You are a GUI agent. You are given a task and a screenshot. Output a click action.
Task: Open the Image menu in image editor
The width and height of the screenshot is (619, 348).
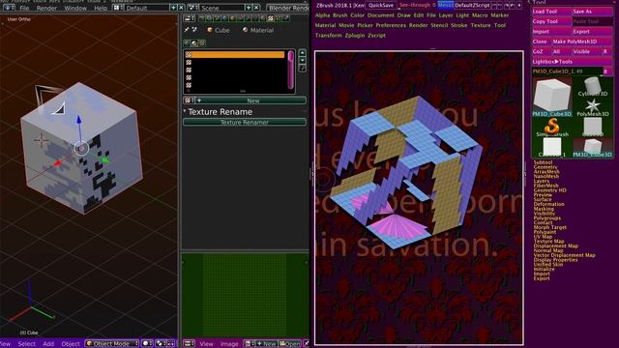pos(229,344)
